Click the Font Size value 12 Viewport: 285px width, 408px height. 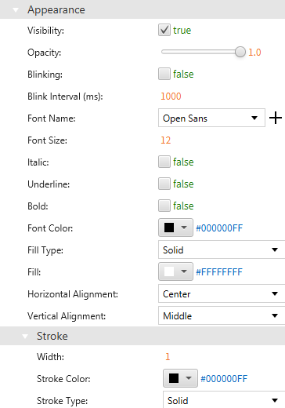pos(166,140)
